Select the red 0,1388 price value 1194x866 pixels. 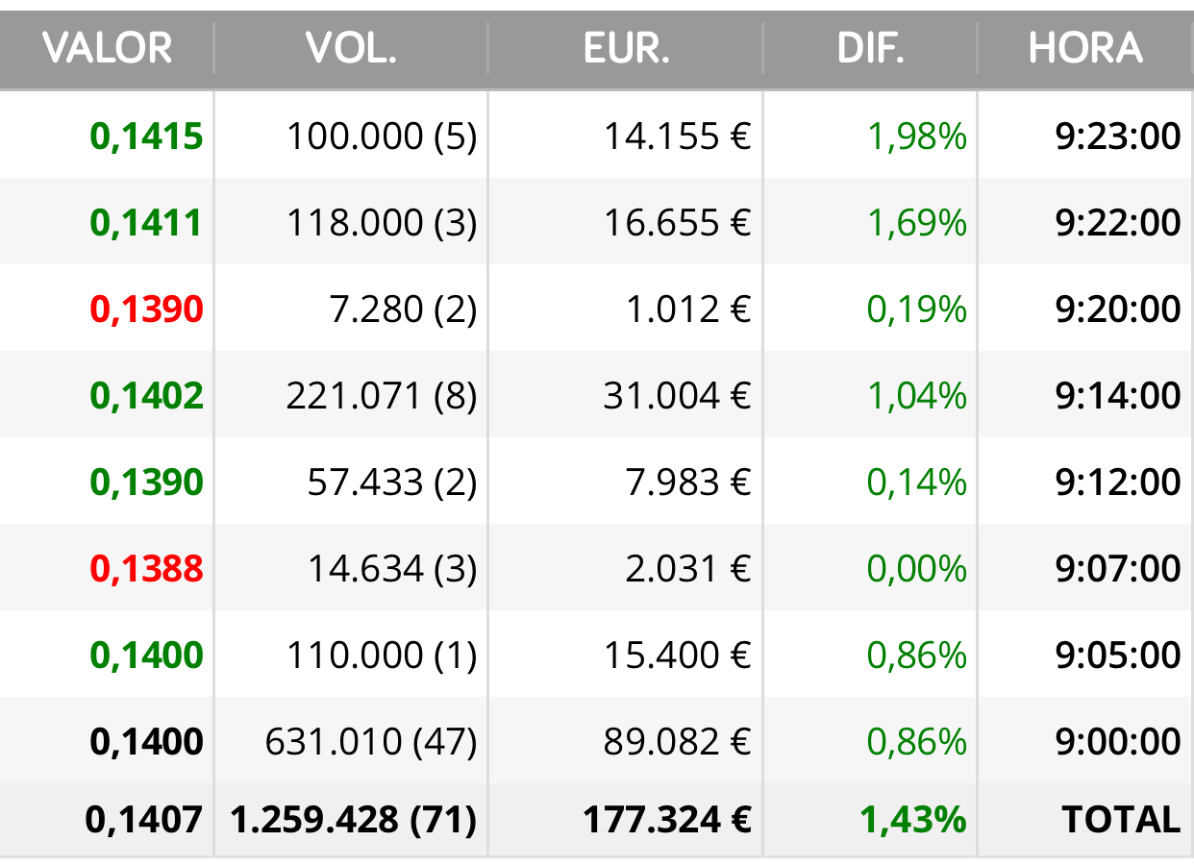pyautogui.click(x=146, y=569)
